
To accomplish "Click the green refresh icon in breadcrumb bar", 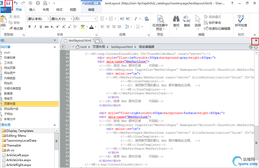I will [251, 47].
